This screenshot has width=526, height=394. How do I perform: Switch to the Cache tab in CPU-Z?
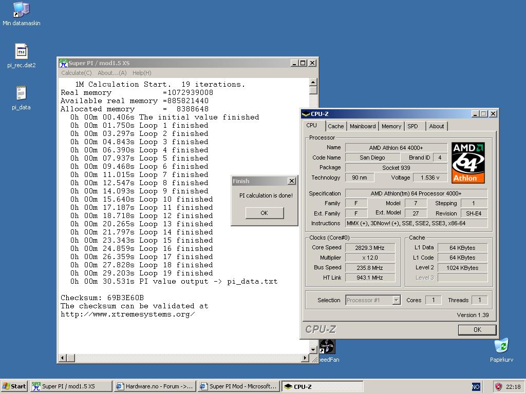pos(335,126)
